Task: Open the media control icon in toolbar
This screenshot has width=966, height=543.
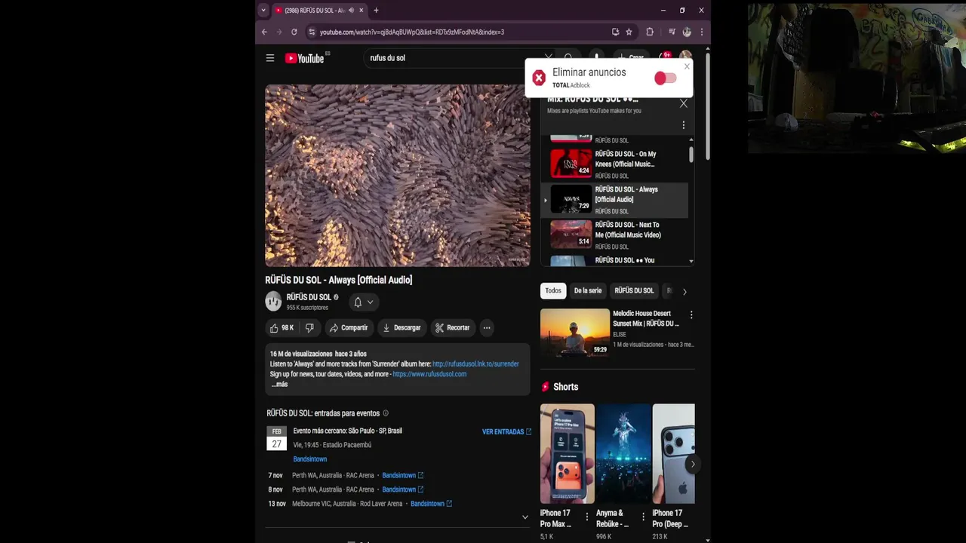Action: tap(672, 32)
